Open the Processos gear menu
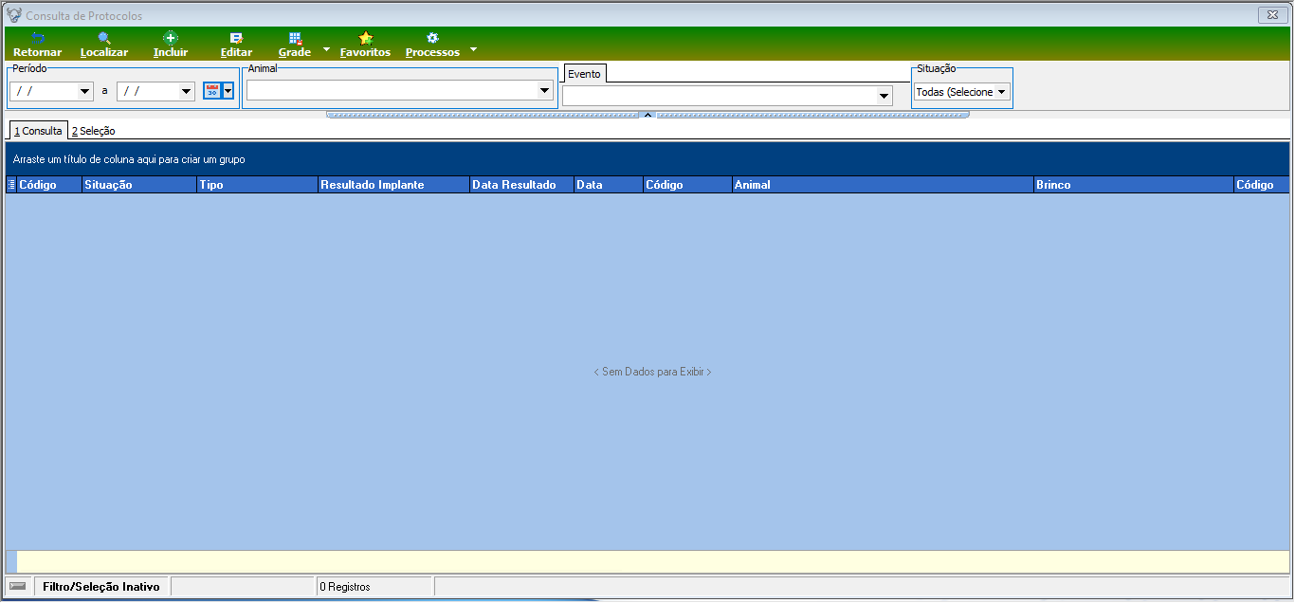The width and height of the screenshot is (1295, 603). coord(432,45)
